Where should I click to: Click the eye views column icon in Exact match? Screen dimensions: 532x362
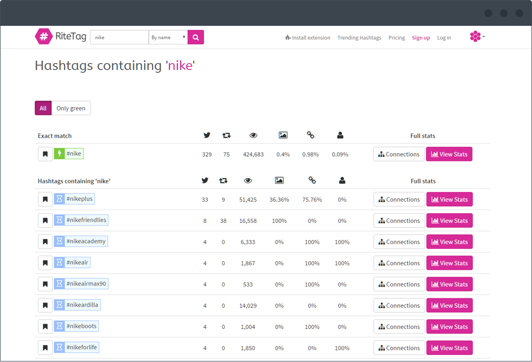point(253,135)
